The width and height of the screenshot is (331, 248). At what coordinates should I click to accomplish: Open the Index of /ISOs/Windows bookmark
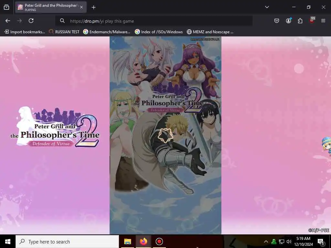click(159, 32)
